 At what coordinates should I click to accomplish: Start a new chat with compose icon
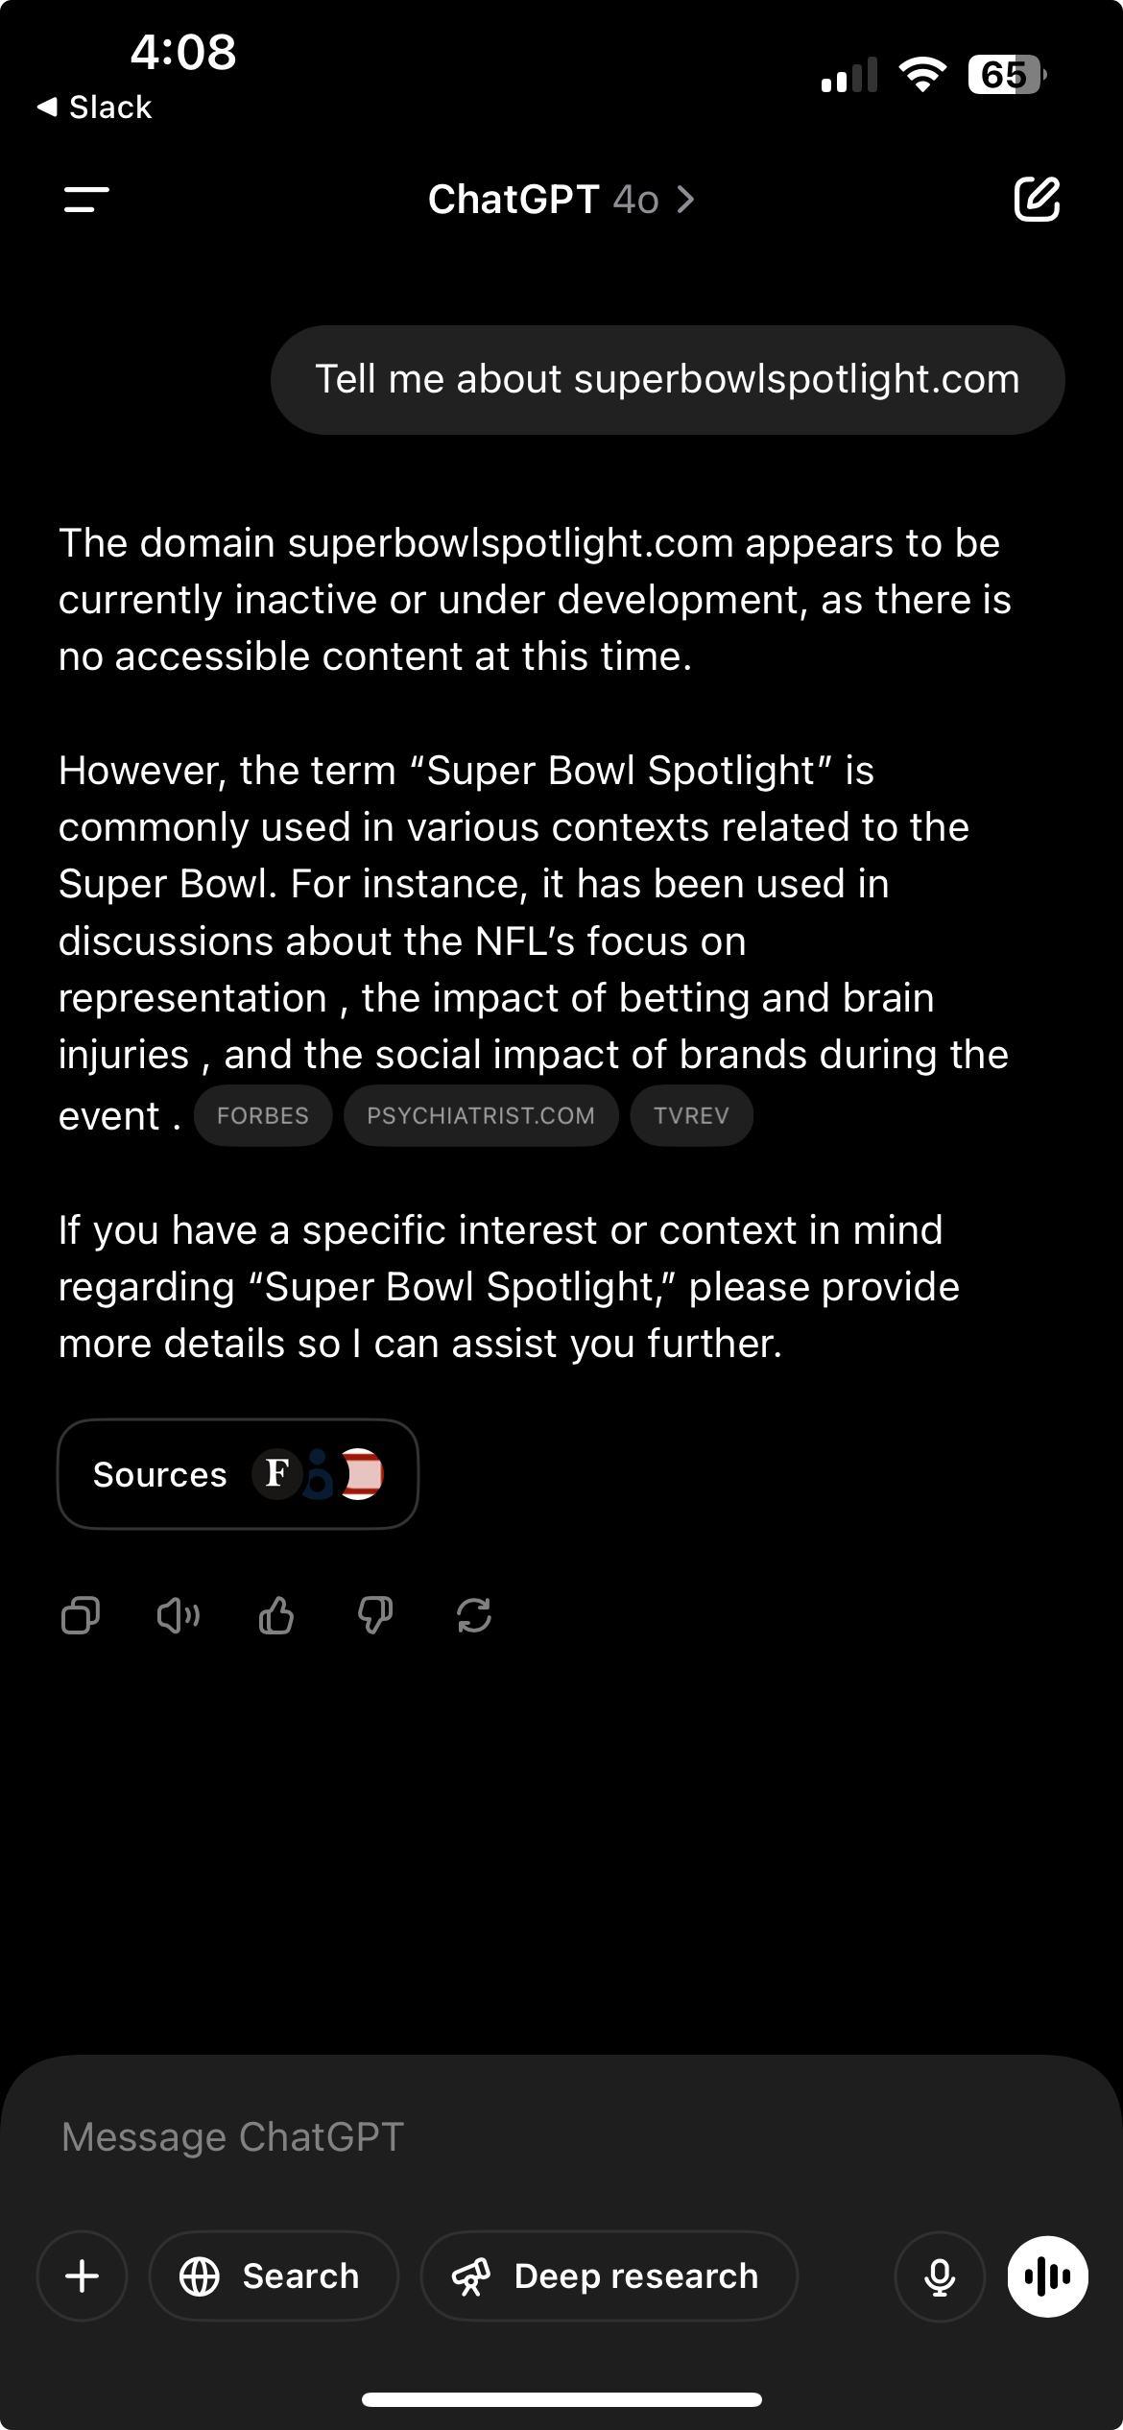point(1037,199)
